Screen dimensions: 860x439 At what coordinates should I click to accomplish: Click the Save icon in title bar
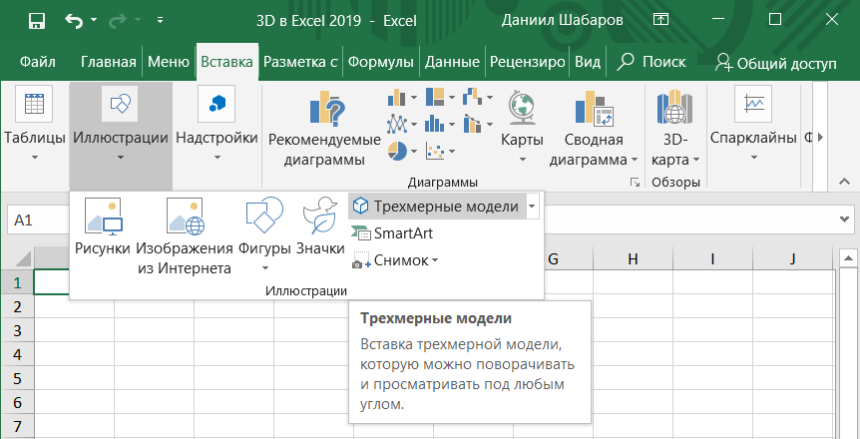[x=37, y=21]
